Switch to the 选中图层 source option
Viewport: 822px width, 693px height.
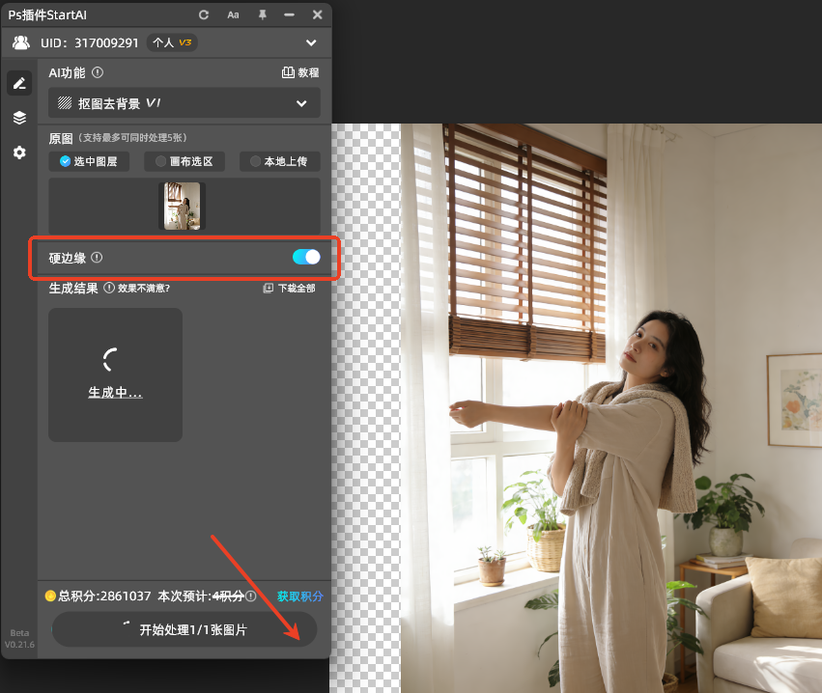tap(89, 161)
